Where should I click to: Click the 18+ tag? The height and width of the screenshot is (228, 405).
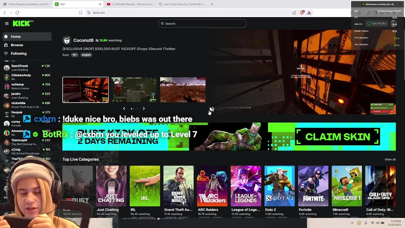pos(75,55)
